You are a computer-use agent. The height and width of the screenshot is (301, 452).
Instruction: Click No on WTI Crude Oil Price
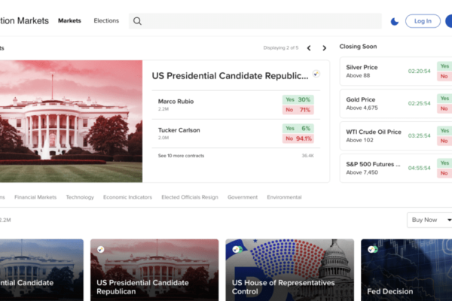click(x=444, y=141)
